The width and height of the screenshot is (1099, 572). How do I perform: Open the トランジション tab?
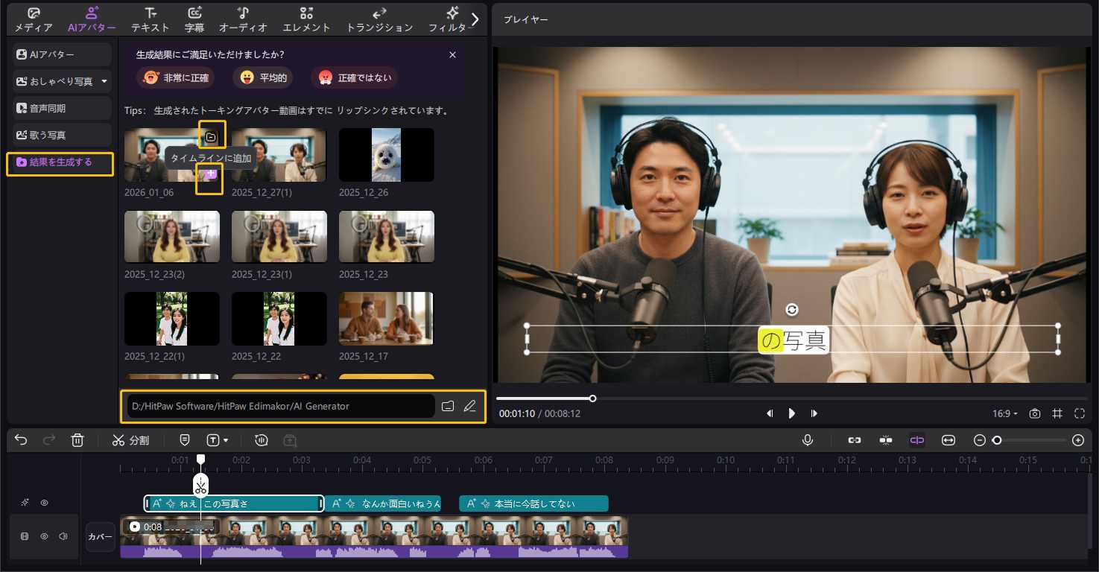[379, 20]
